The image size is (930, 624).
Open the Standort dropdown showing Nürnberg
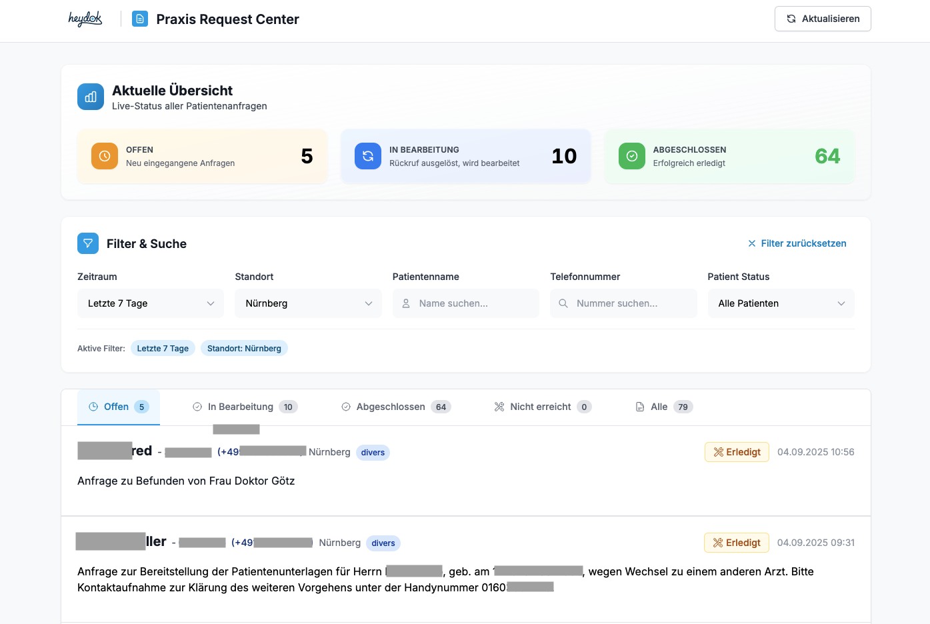click(308, 303)
